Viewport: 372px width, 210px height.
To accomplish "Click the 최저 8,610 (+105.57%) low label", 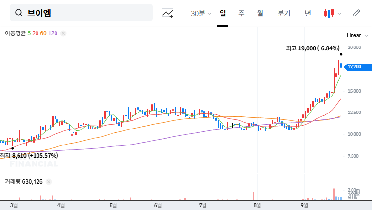I will pyautogui.click(x=29, y=156).
